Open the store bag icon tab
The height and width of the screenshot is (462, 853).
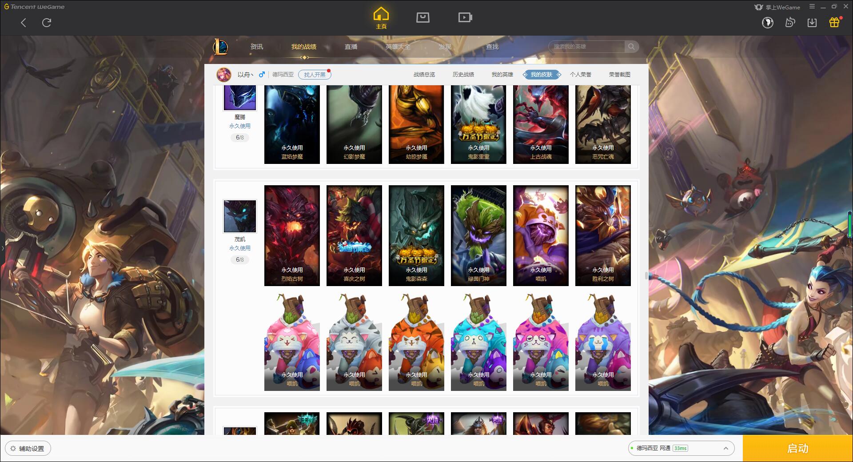point(423,17)
